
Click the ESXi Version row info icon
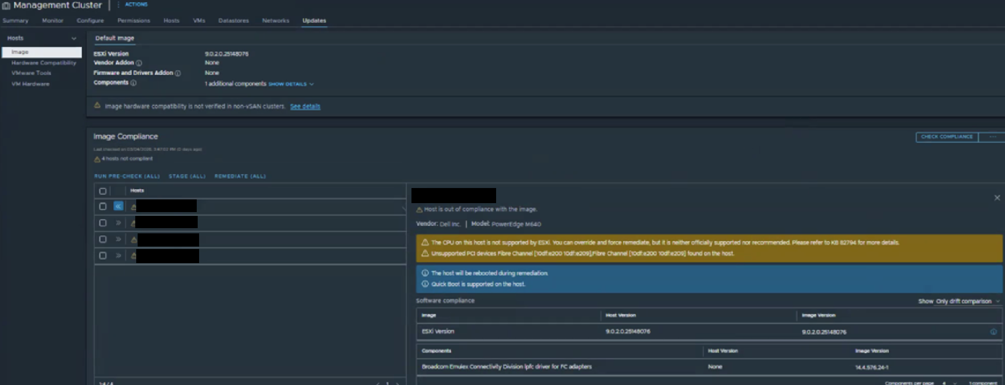(993, 332)
